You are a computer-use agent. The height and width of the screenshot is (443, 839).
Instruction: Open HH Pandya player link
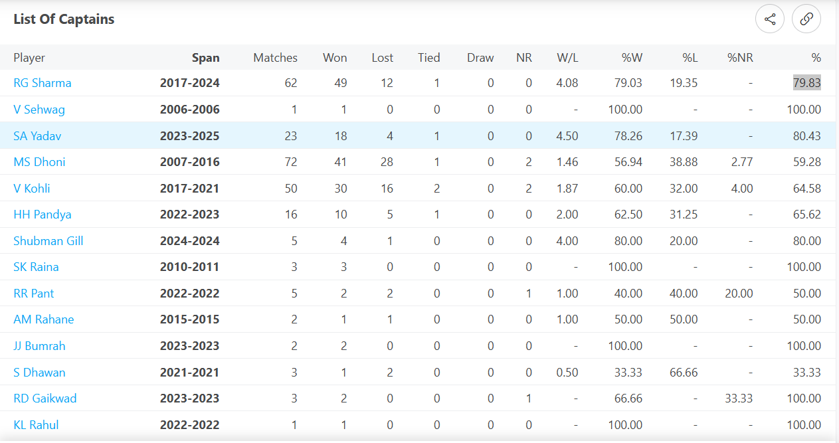[43, 215]
